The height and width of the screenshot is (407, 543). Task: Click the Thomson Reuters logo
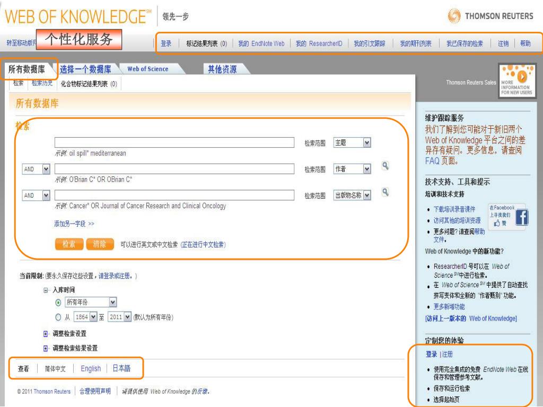(490, 16)
